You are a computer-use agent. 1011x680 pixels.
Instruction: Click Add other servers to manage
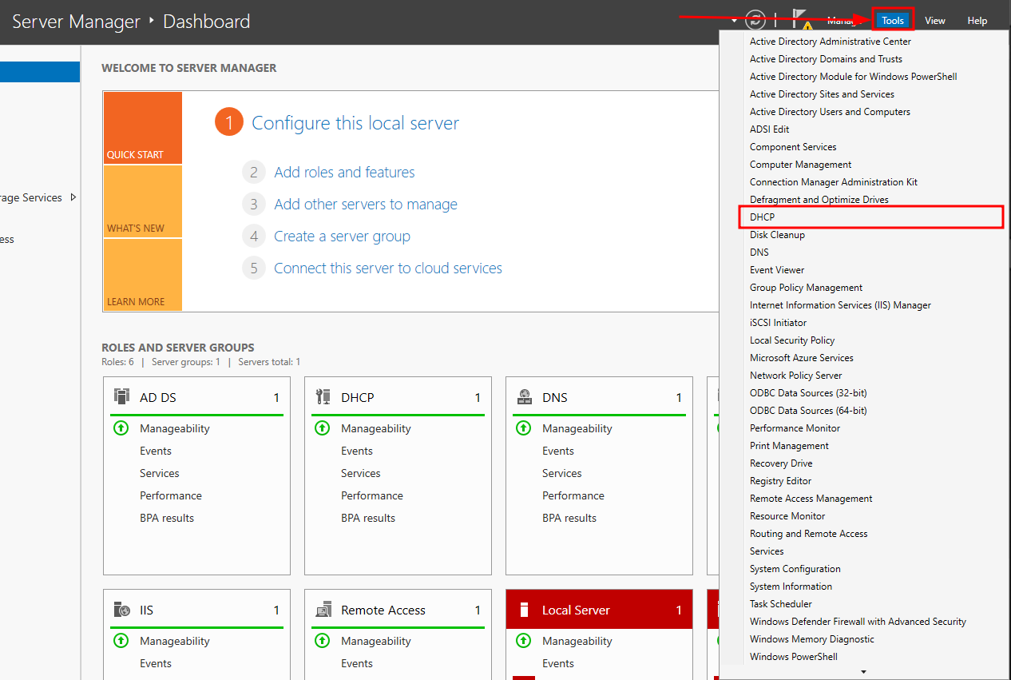click(x=366, y=204)
